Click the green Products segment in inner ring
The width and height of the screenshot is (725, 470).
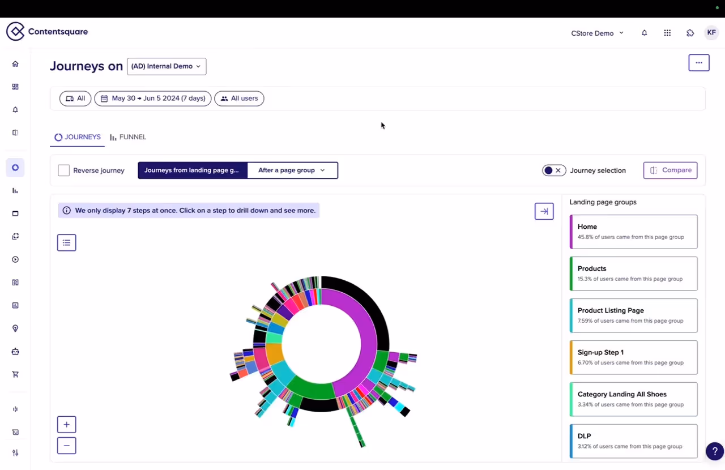click(312, 389)
